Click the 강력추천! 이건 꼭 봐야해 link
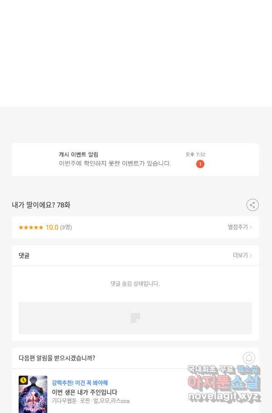Image resolution: width=272 pixels, height=413 pixels. (80, 383)
